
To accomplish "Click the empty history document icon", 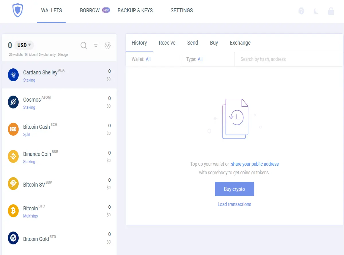I will (235, 119).
